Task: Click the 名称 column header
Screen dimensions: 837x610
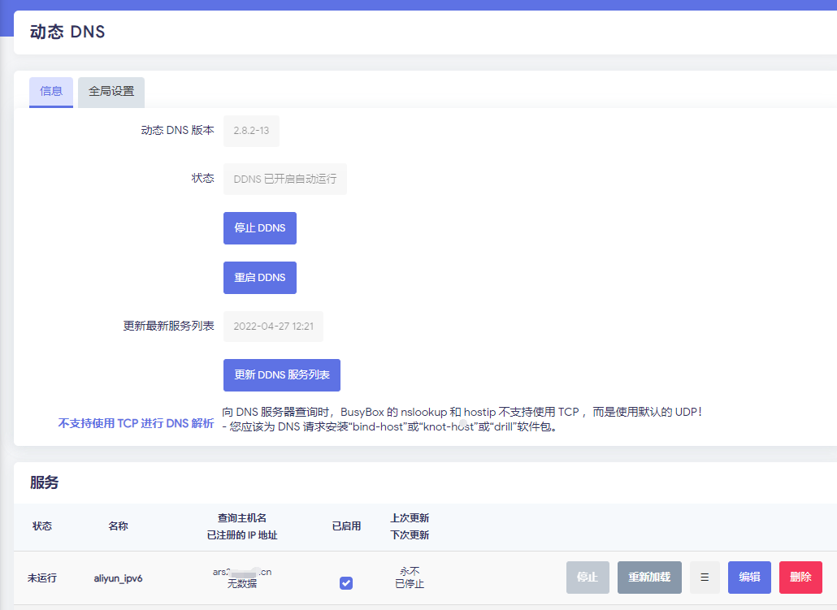Action: click(118, 526)
